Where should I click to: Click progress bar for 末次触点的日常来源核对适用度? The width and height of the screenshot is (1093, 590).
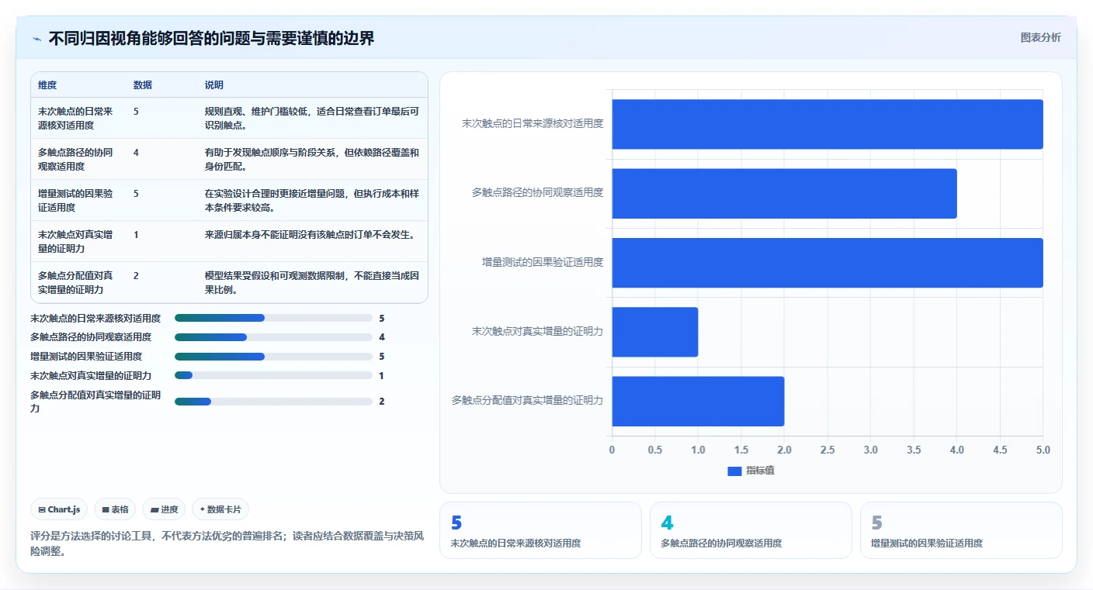(x=273, y=318)
